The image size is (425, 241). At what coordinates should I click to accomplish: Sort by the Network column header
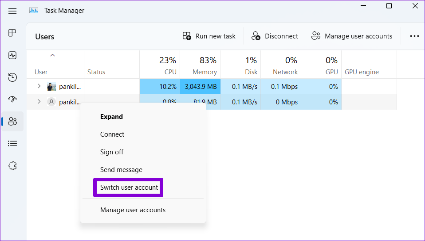click(x=281, y=65)
